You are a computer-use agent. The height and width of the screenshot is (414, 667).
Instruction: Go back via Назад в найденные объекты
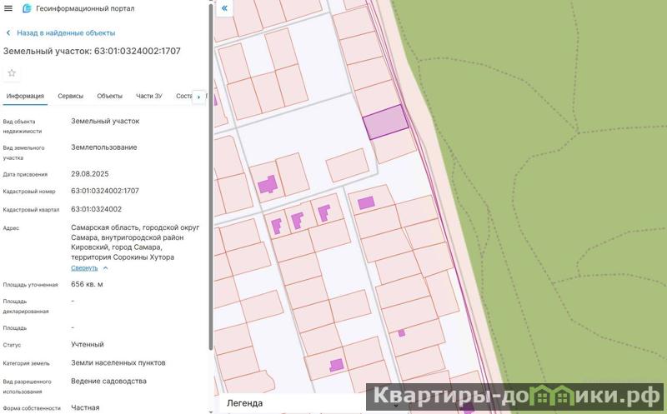(x=66, y=33)
